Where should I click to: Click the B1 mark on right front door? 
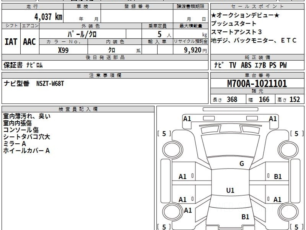[x=278, y=176]
